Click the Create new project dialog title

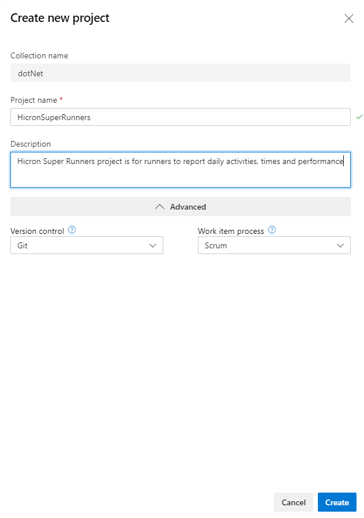click(x=59, y=18)
